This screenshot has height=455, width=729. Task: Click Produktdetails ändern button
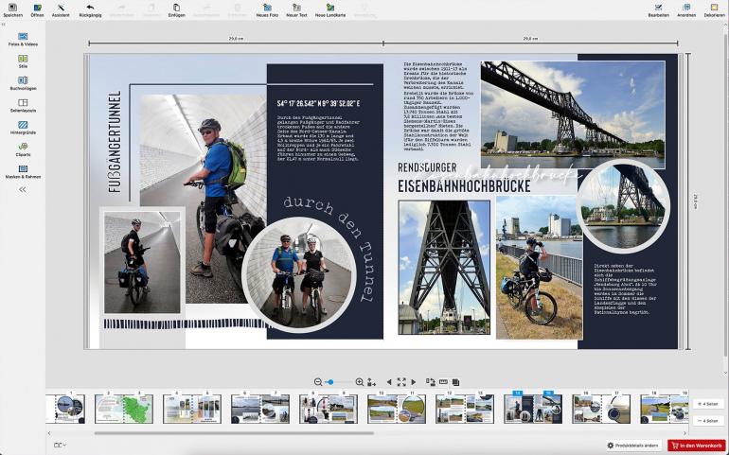(x=634, y=445)
